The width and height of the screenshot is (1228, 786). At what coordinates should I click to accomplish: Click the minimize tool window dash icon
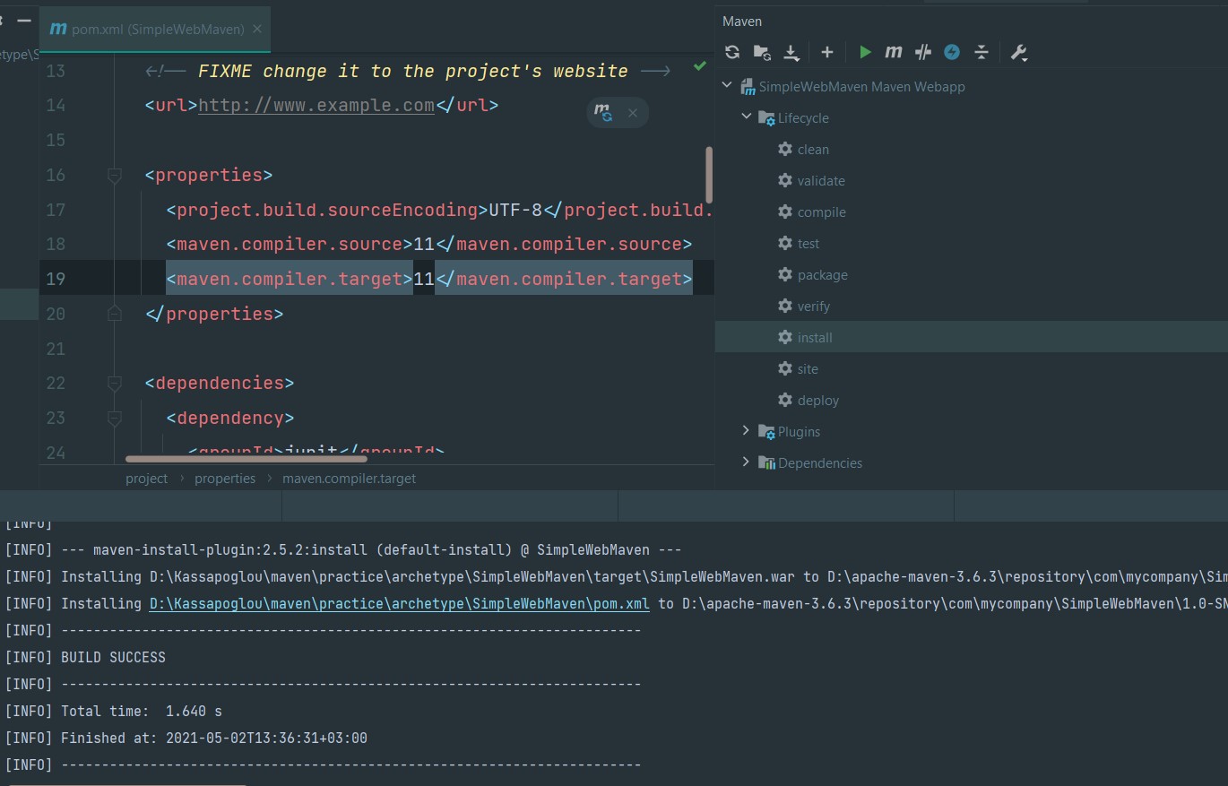click(24, 20)
